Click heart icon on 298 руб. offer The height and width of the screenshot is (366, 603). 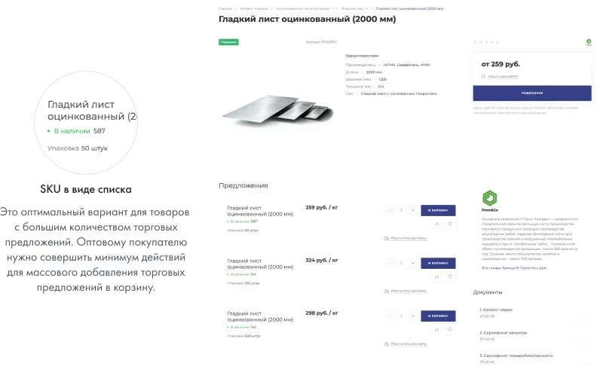tap(449, 329)
